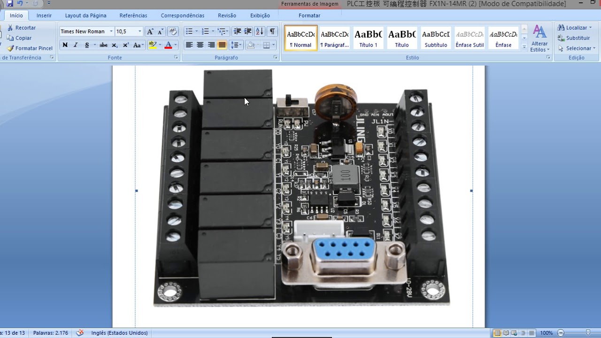Toggle bold (N) formatting
The image size is (601, 338).
pyautogui.click(x=65, y=45)
